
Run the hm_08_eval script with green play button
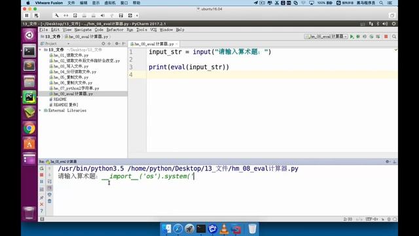(x=352, y=37)
